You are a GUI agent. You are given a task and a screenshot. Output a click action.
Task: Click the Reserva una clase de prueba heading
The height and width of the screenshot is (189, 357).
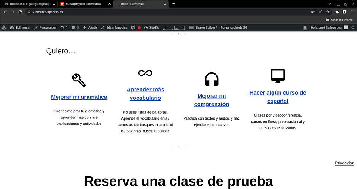(x=178, y=181)
